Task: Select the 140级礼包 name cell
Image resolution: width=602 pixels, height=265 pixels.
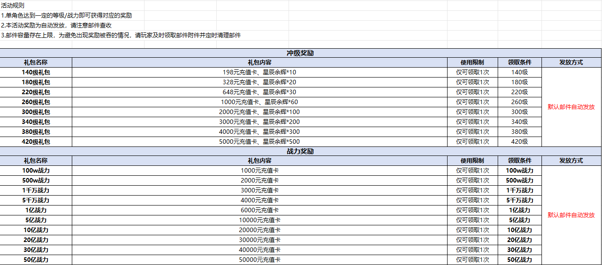Action: (36, 72)
